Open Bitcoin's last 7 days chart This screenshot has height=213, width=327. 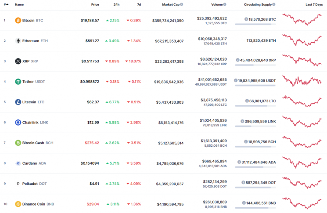pos(302,20)
